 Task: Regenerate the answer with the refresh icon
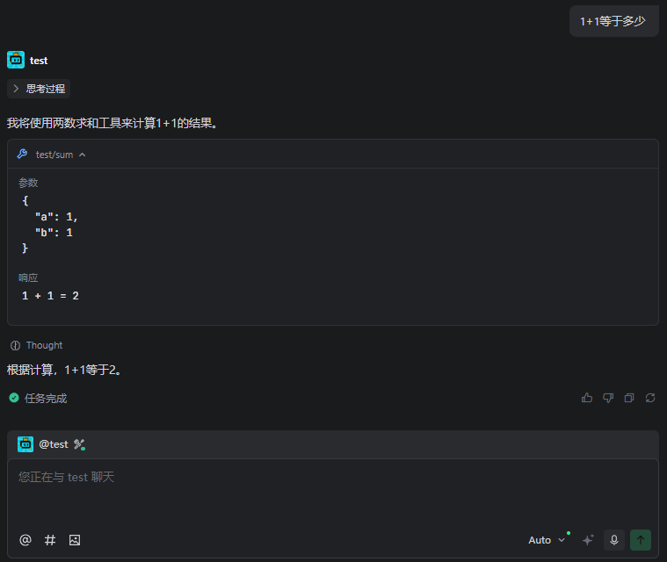tap(650, 398)
